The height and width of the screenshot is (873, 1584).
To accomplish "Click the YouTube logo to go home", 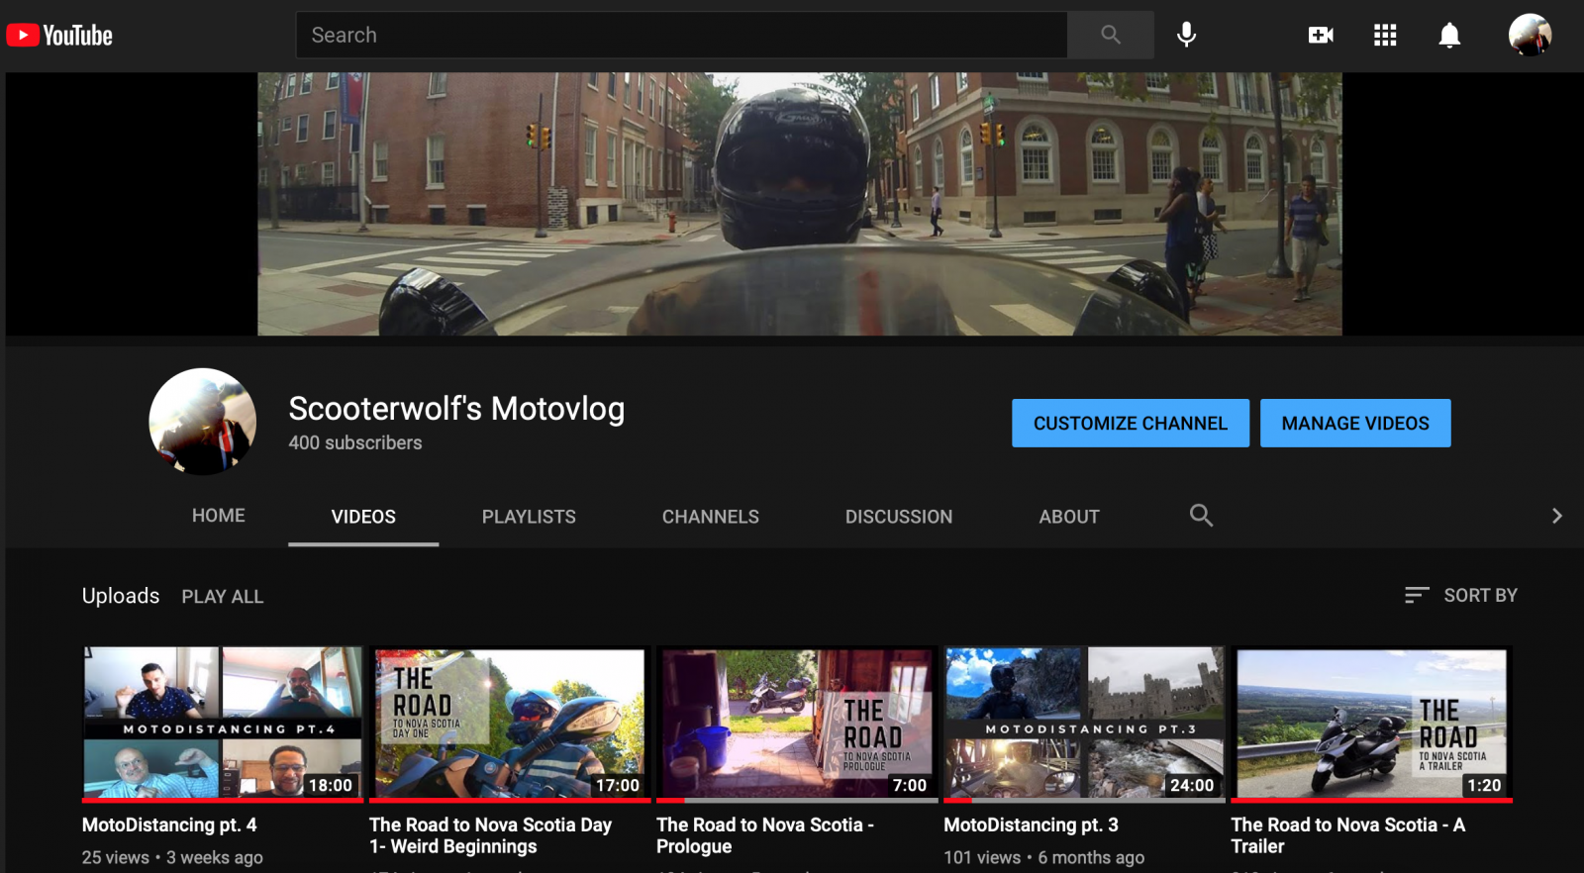I will pos(59,36).
